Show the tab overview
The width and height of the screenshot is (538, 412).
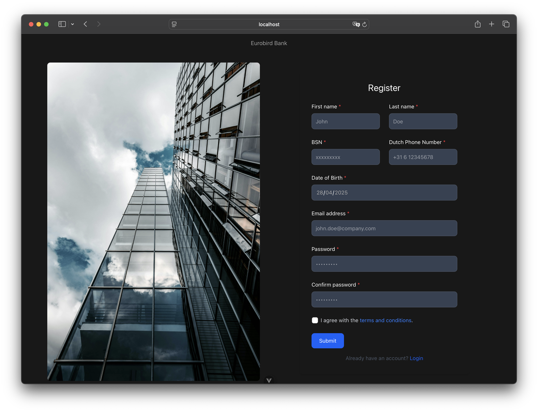(506, 24)
